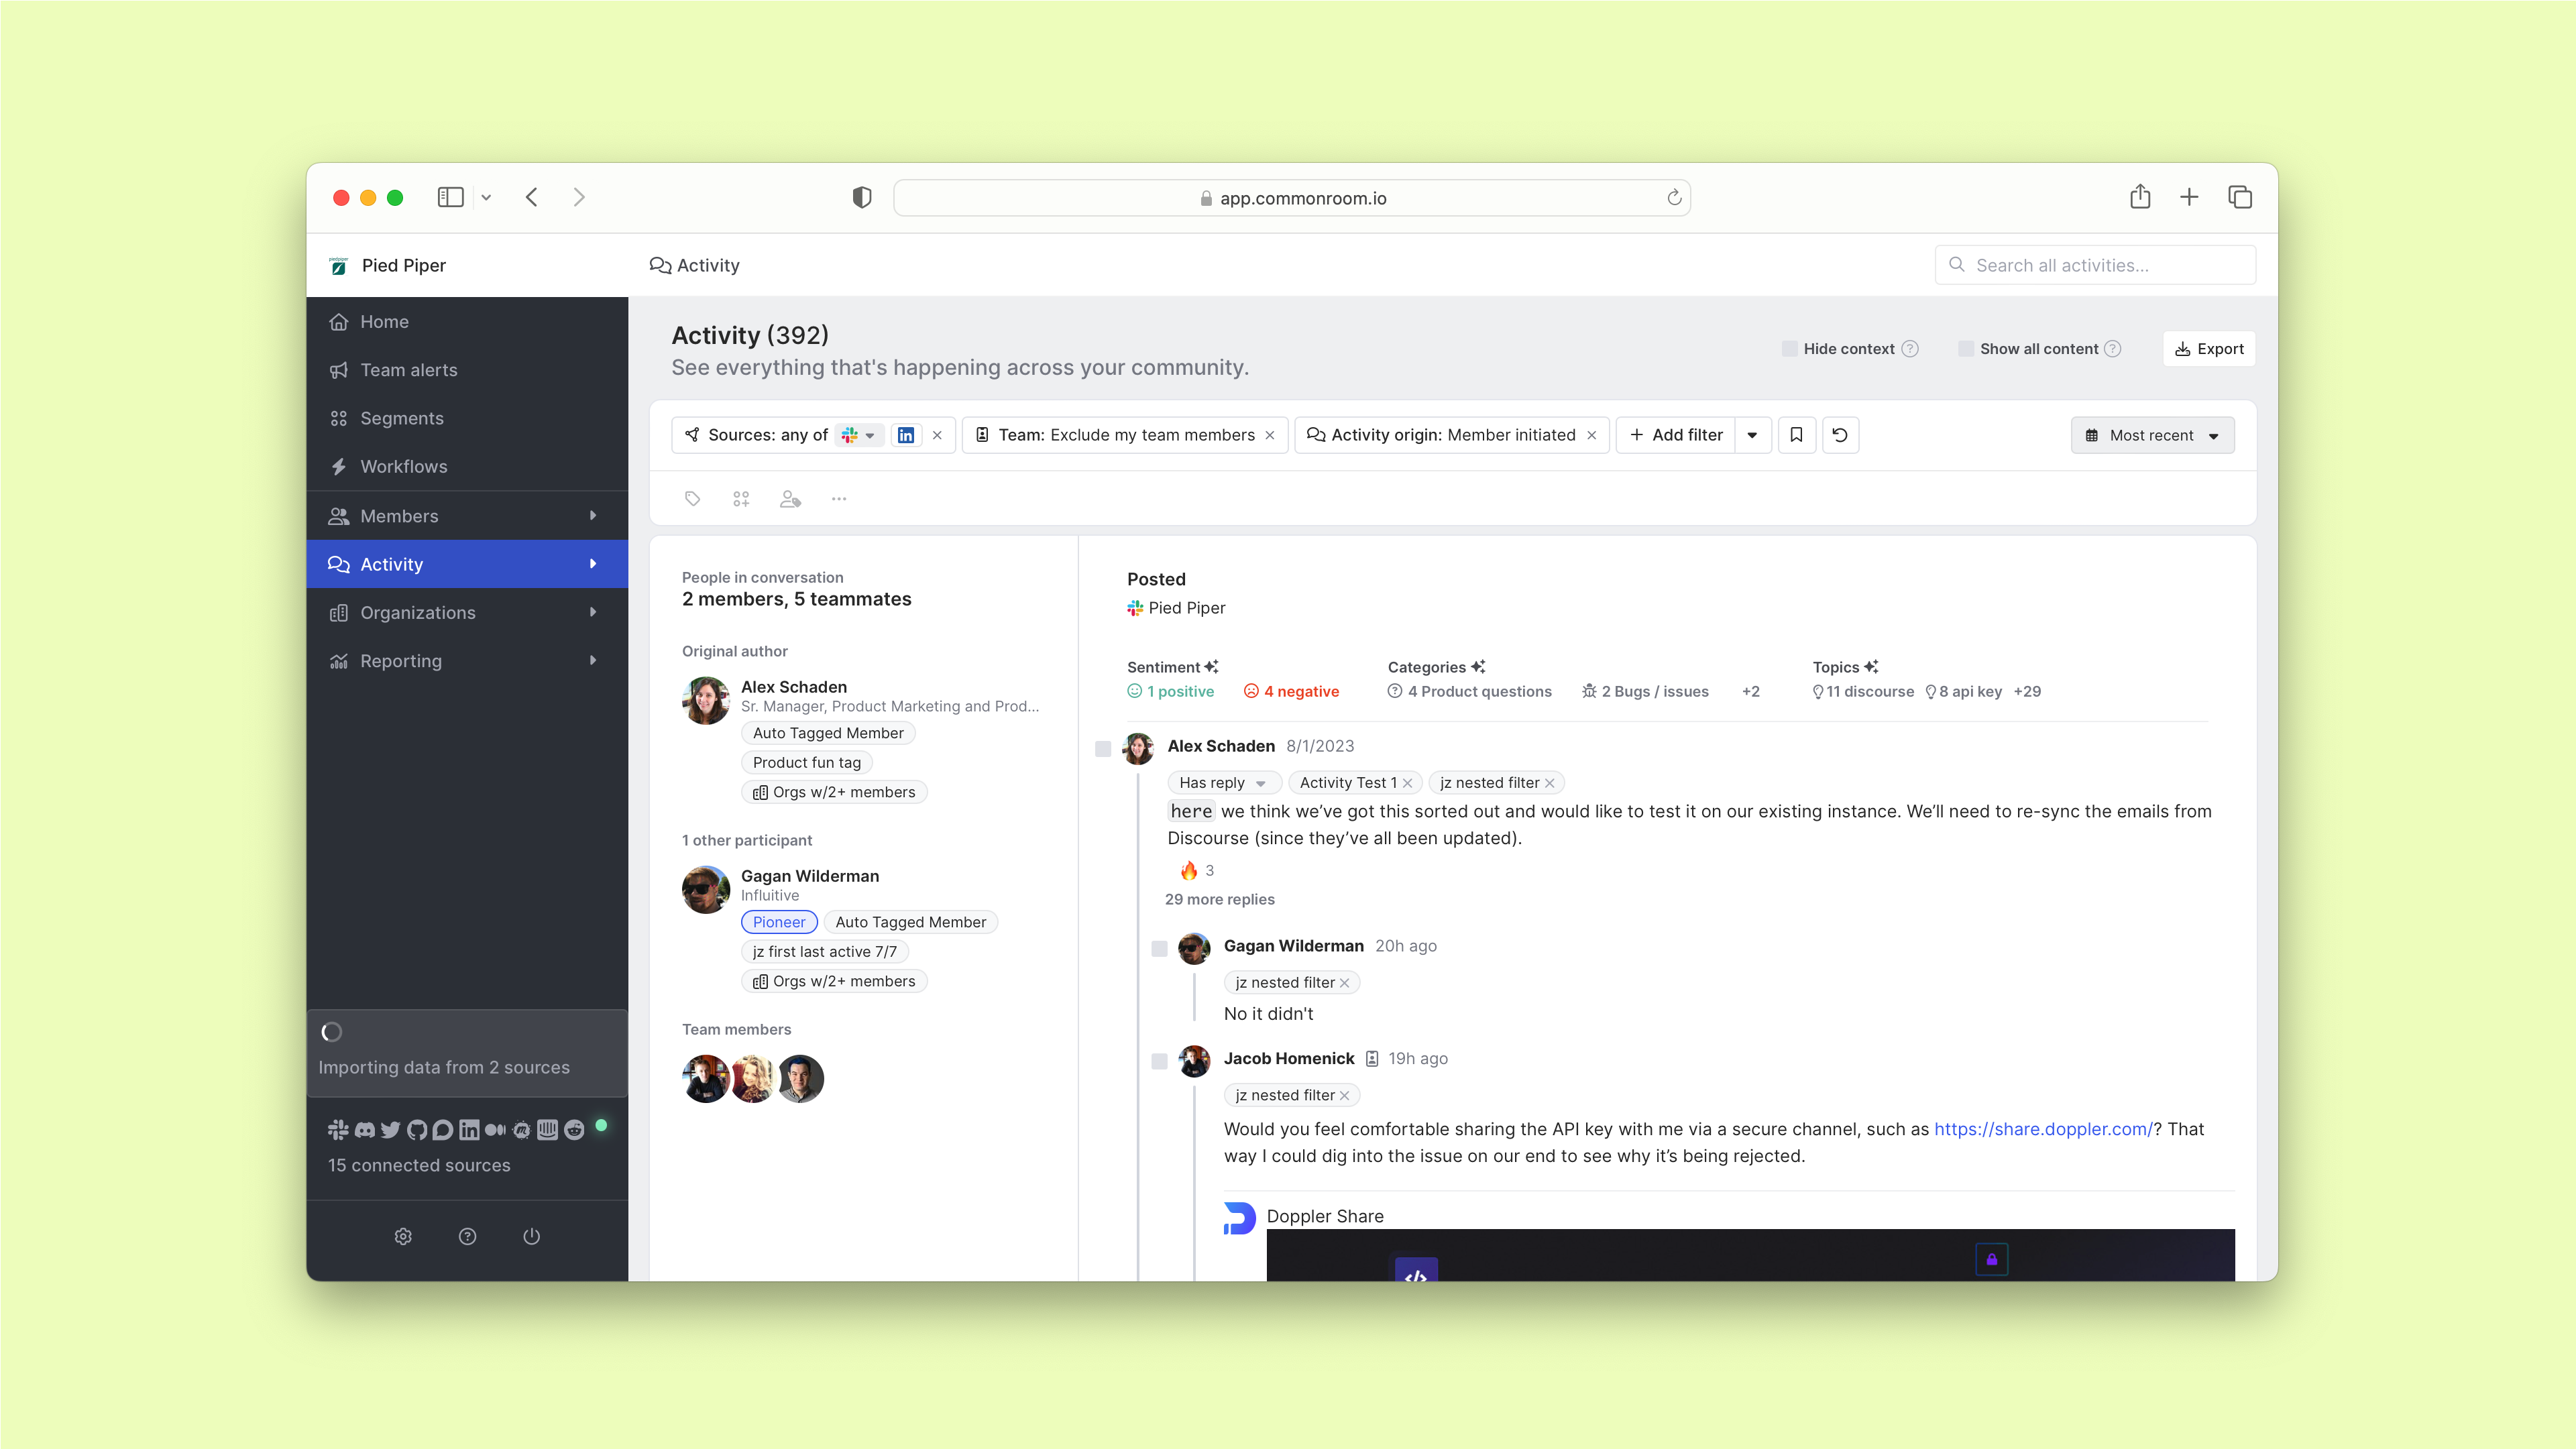Open Team alerts in sidebar
This screenshot has height=1449, width=2576.
[408, 370]
